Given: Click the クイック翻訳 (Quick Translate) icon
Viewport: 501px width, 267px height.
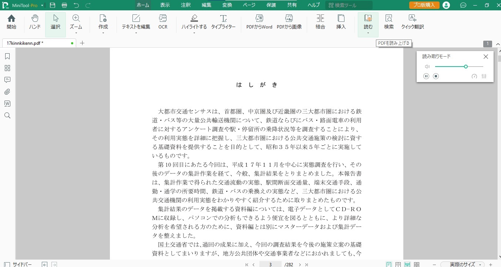Looking at the screenshot, I should click(412, 22).
